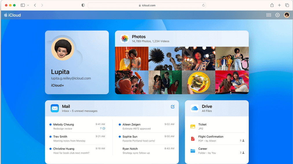Click the All Files label under Drive
This screenshot has width=293, height=164.
pyautogui.click(x=207, y=111)
